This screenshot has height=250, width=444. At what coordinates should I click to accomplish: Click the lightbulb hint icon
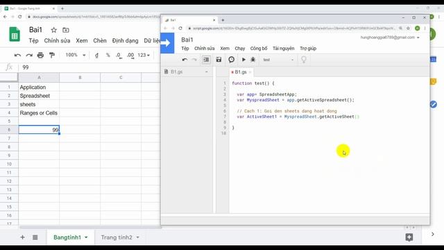coord(304,60)
